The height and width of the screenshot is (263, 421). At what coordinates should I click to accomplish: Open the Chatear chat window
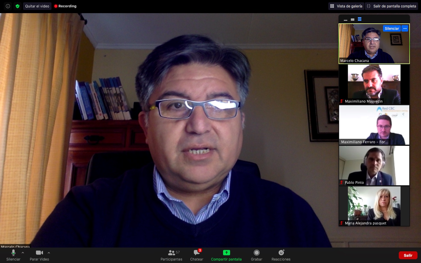pyautogui.click(x=197, y=255)
